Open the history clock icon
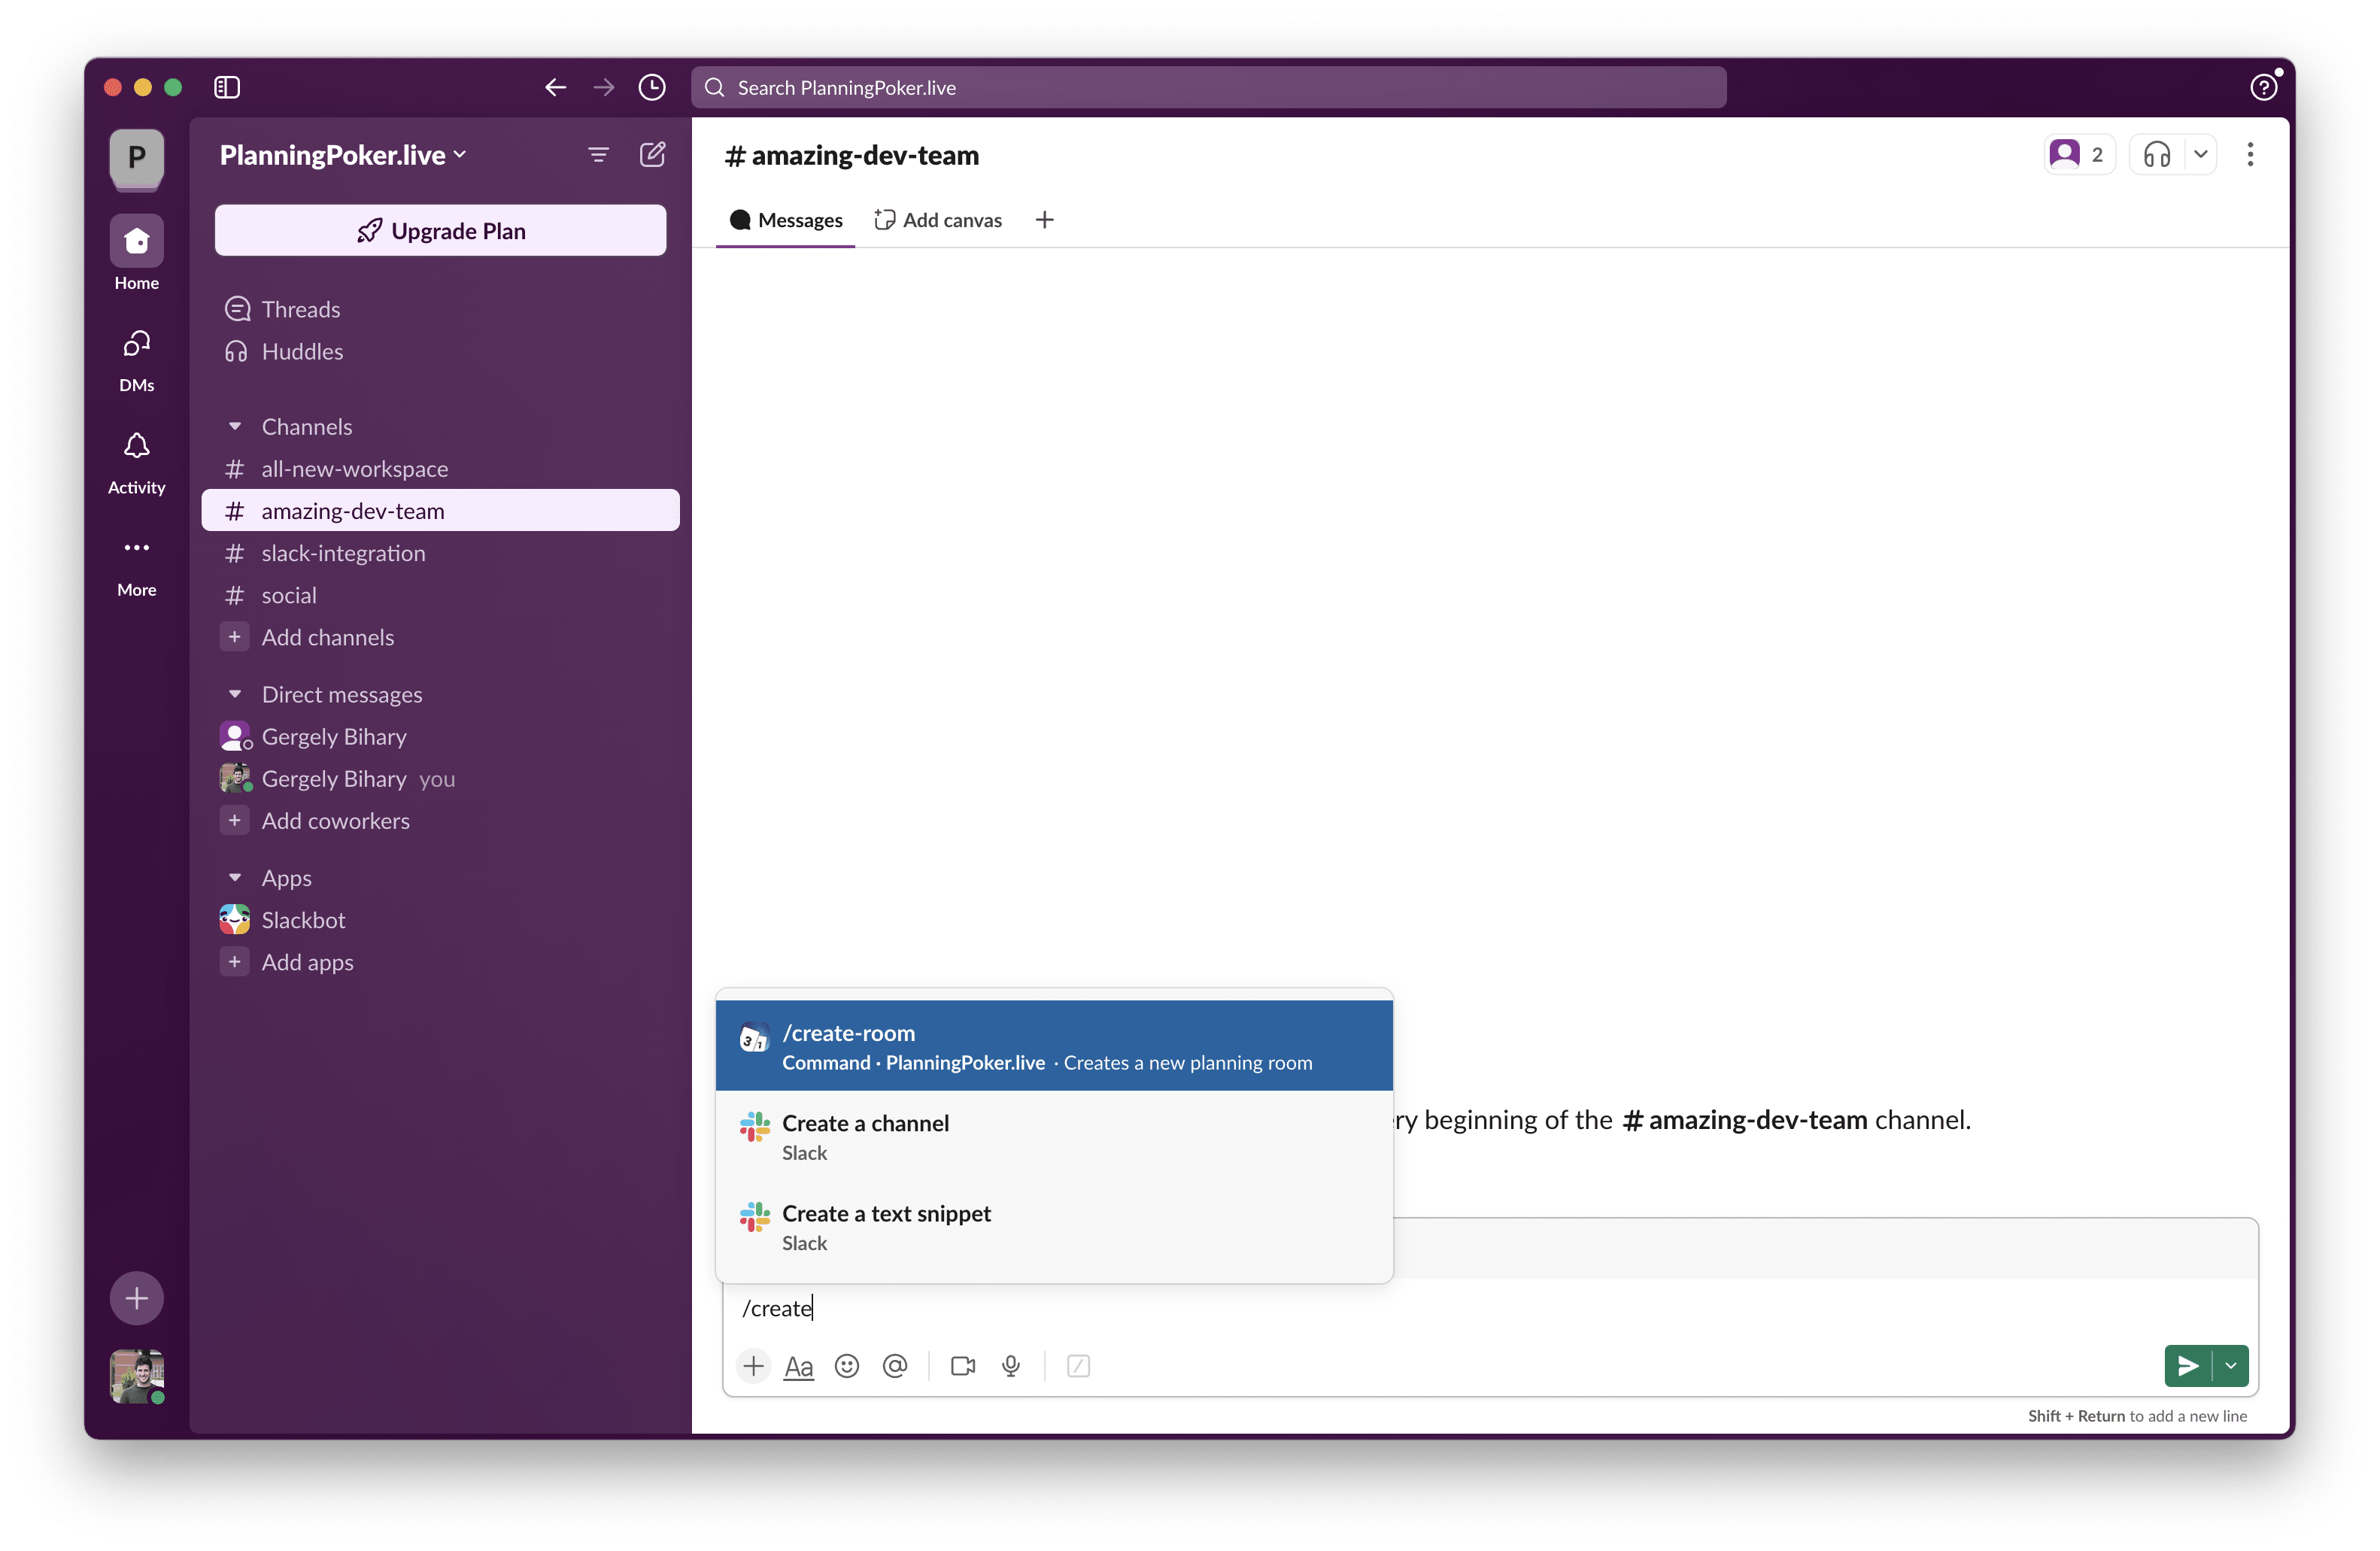 tap(652, 87)
